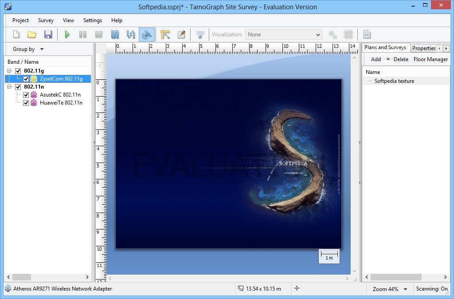Click the right panel horizontal scrollbar thumb
This screenshot has height=299, width=454.
[396, 277]
